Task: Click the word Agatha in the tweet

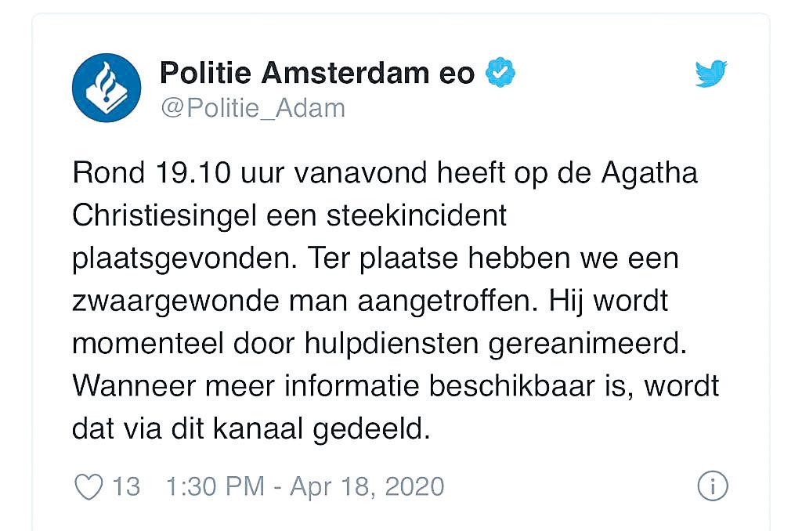Action: tap(649, 174)
